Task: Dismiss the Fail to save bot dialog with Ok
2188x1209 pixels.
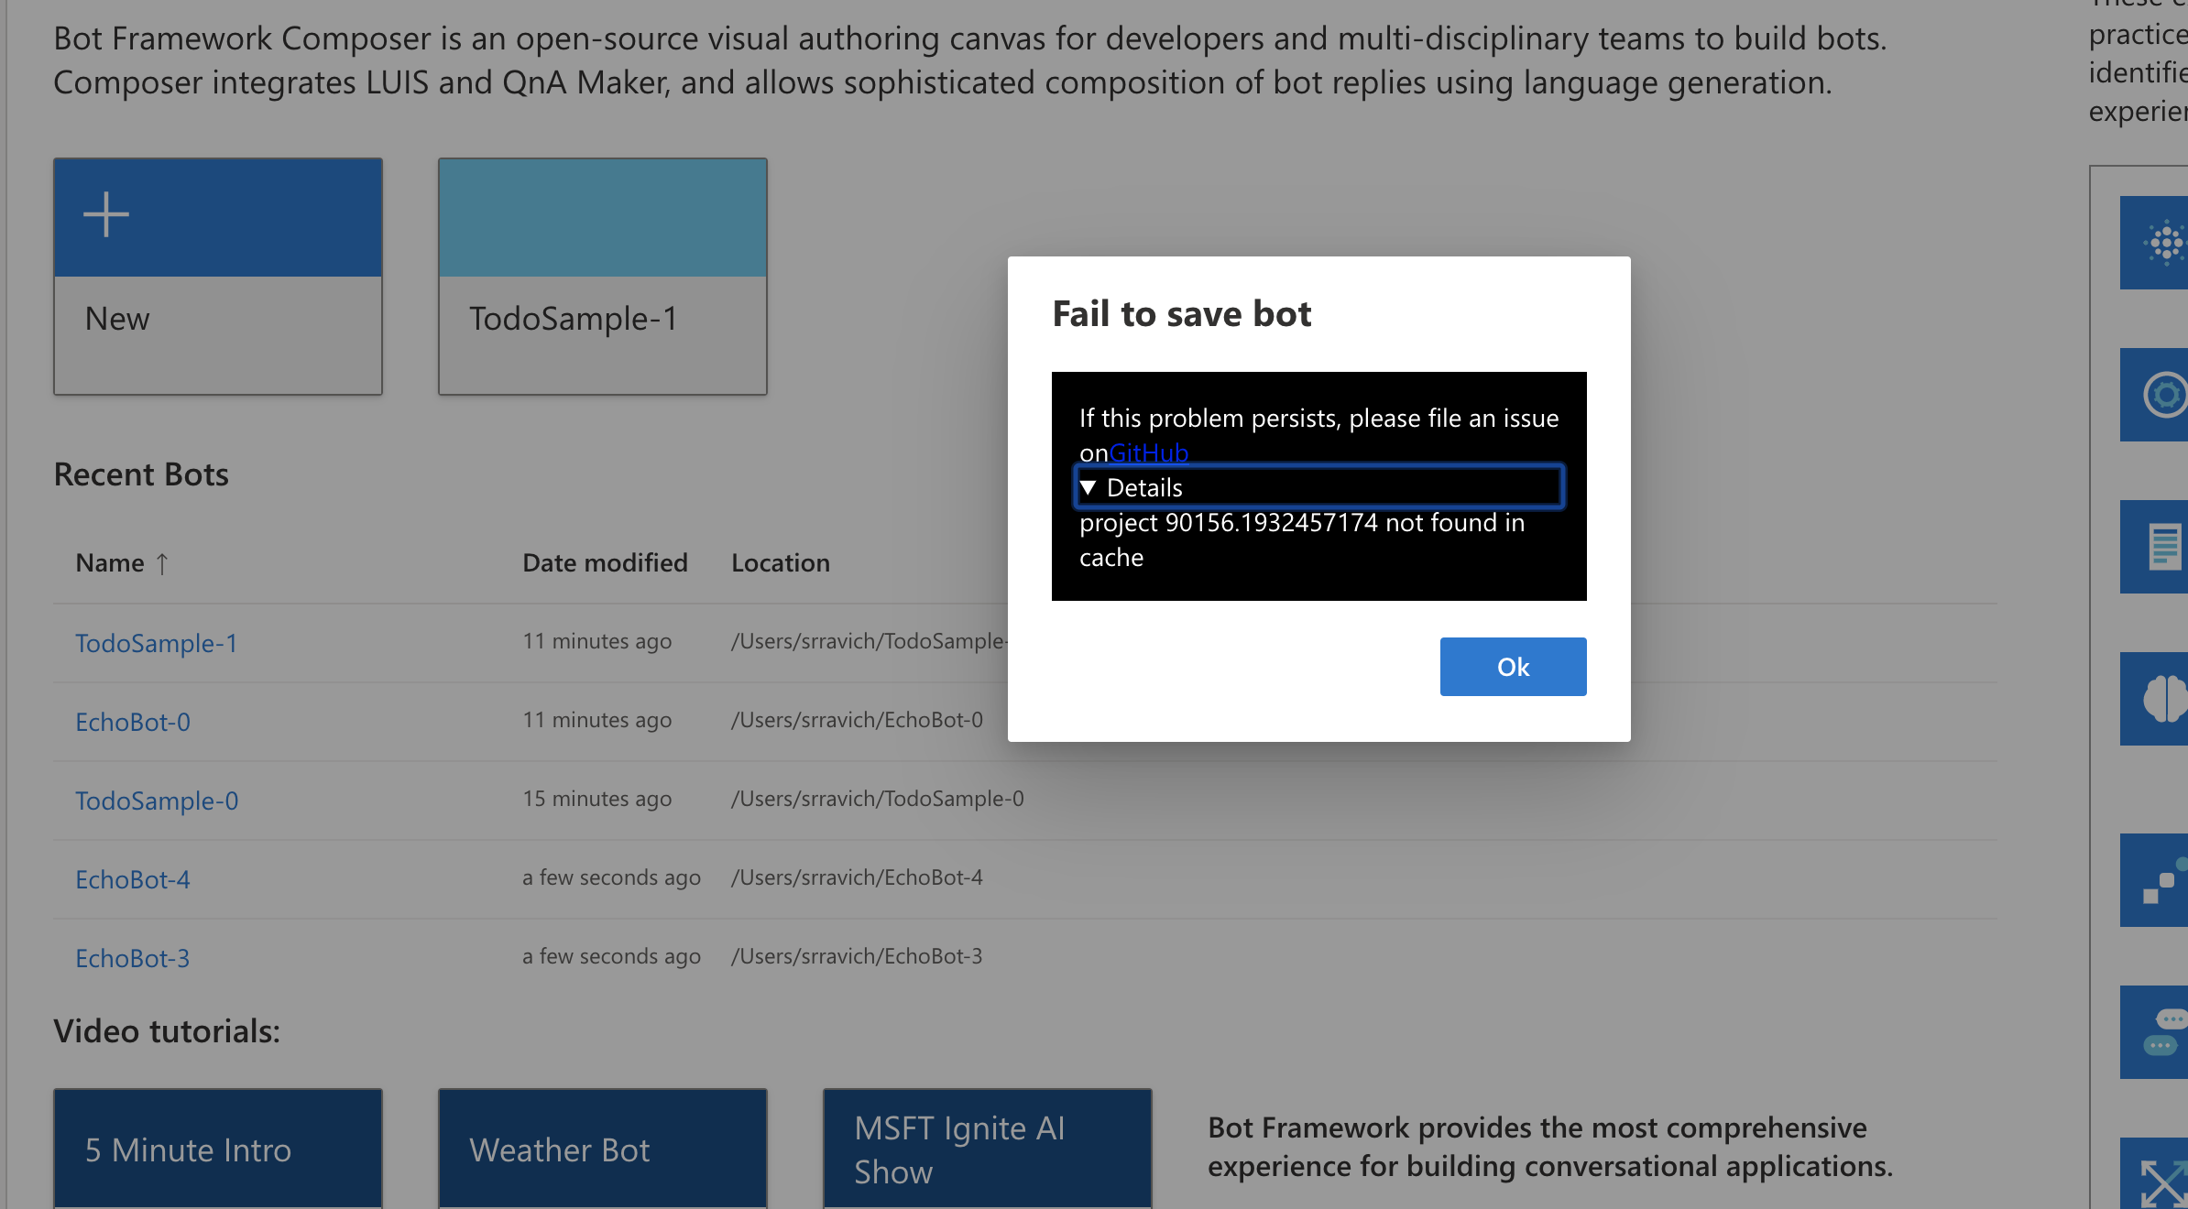Action: coord(1512,666)
